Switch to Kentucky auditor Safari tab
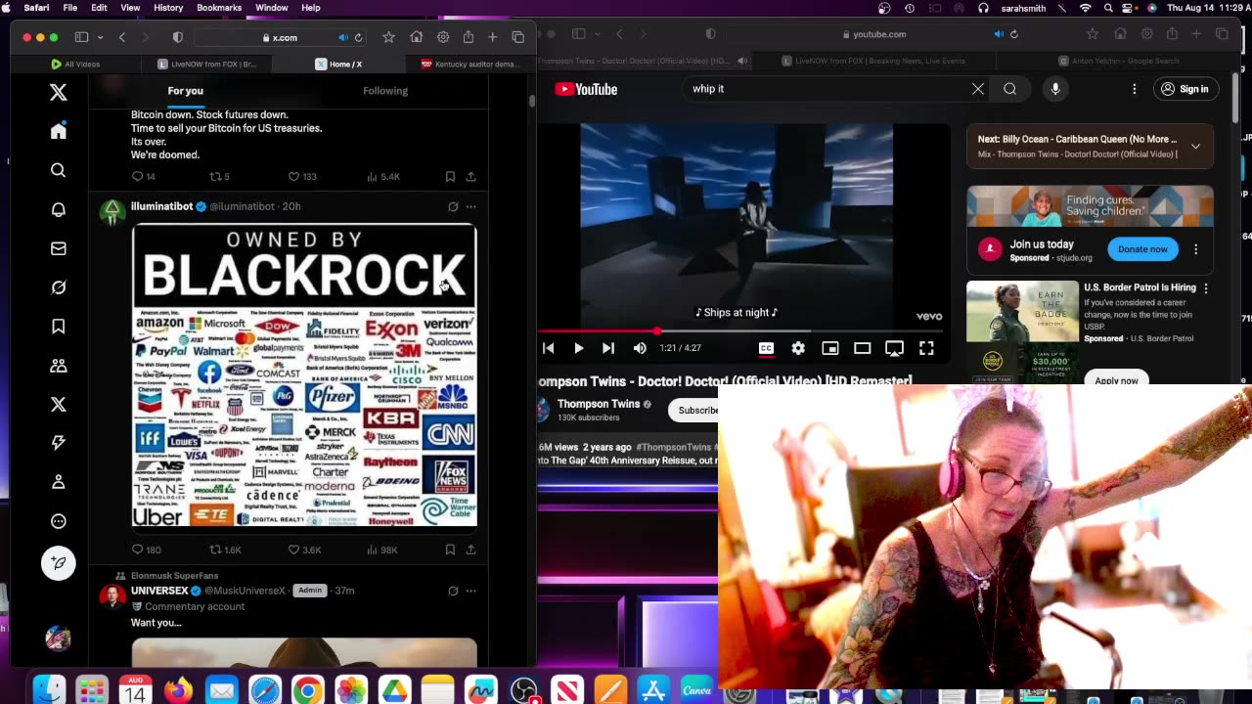 (x=469, y=64)
